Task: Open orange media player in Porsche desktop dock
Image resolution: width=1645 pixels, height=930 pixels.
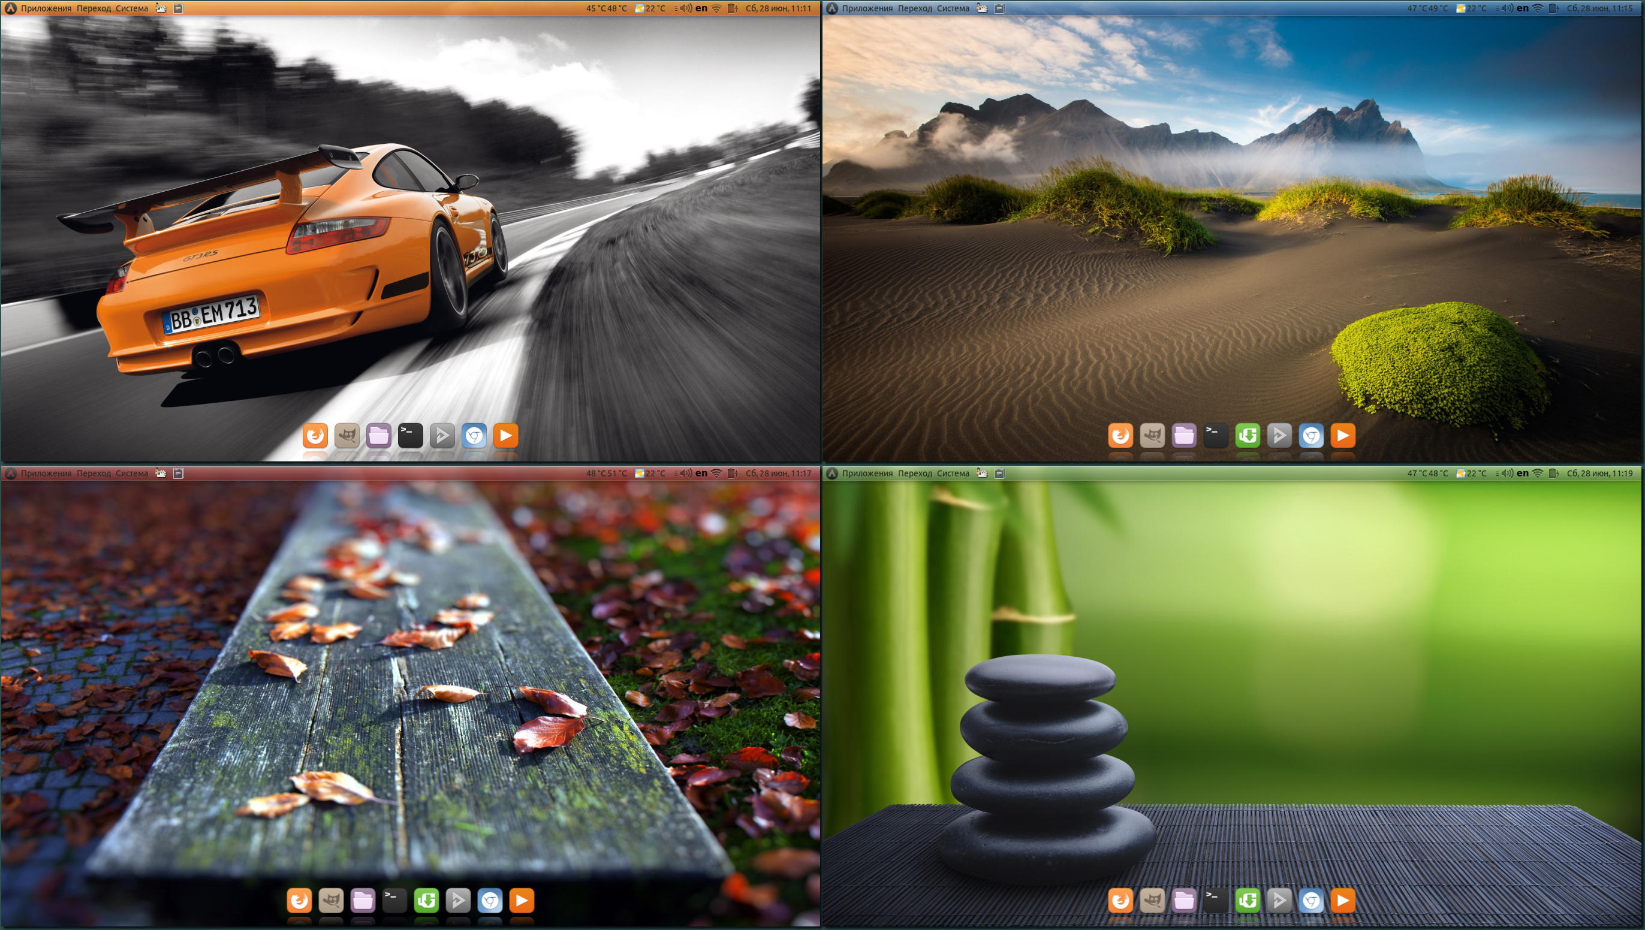Action: tap(506, 436)
